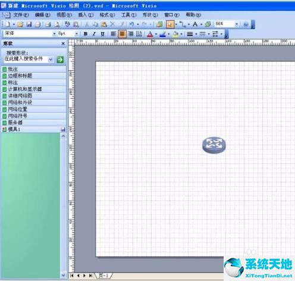Open the 格式 (Format) menu
The width and height of the screenshot is (295, 281).
pos(107,15)
